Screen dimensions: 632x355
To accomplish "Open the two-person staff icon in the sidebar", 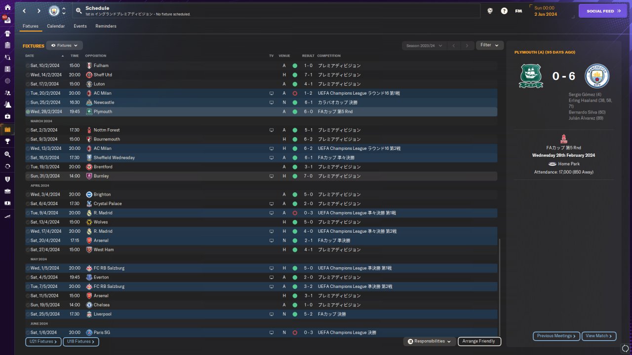I will [x=7, y=93].
